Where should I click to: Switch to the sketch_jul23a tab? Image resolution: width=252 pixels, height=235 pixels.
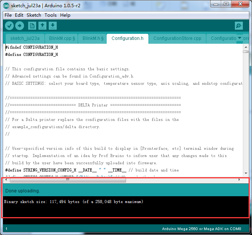coord(25,38)
